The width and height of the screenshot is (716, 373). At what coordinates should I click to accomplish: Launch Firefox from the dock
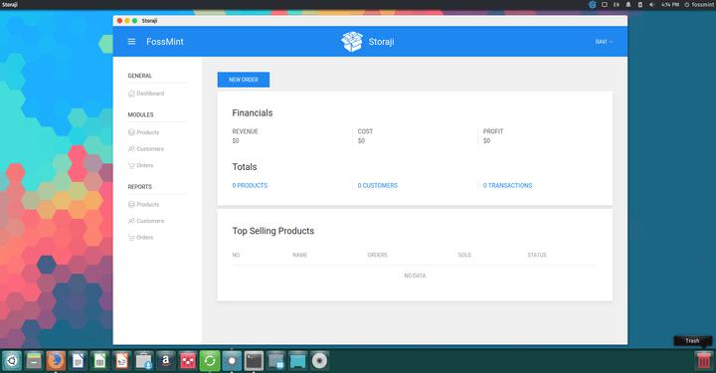(x=56, y=361)
